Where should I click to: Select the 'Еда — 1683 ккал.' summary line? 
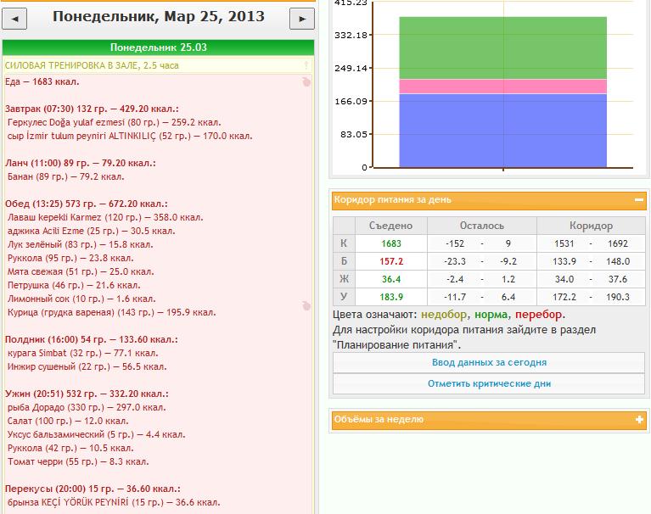pos(42,81)
